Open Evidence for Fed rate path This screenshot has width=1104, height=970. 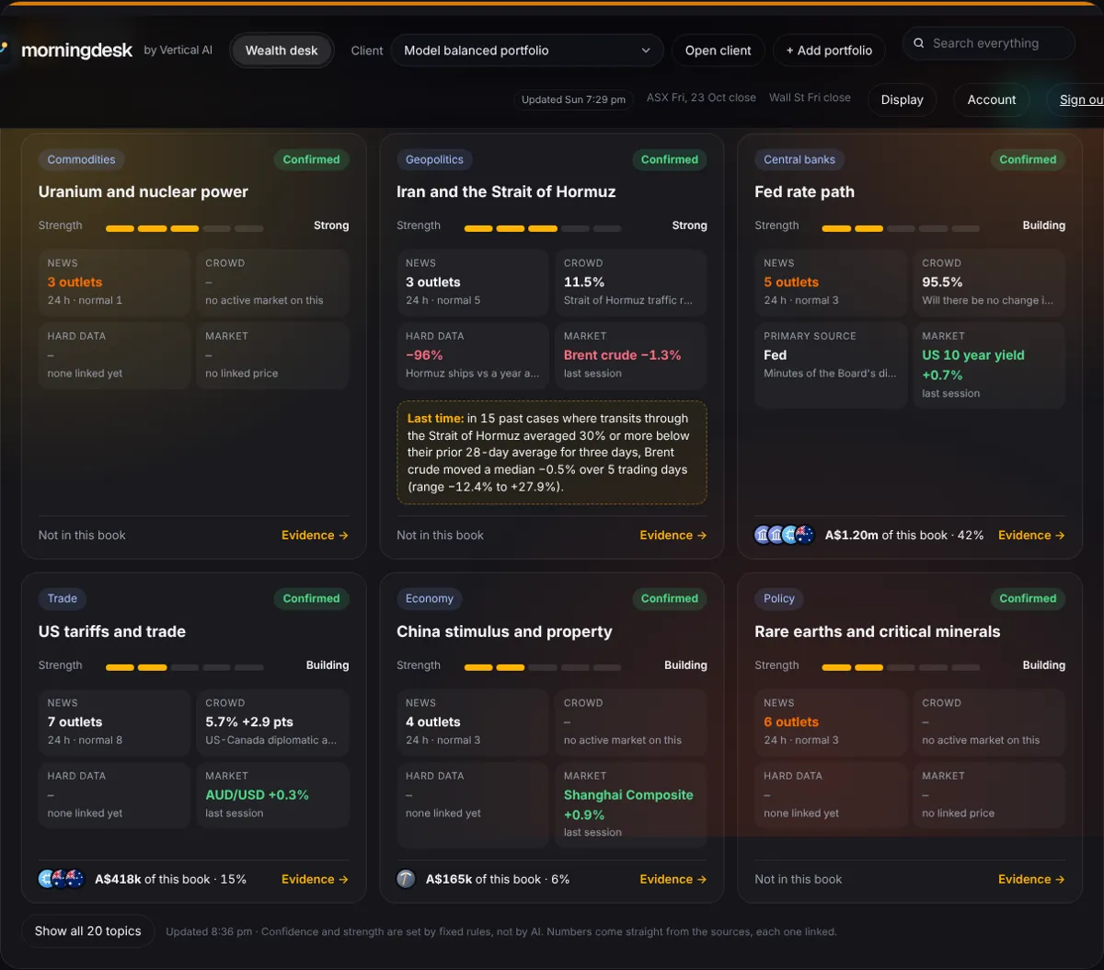point(1031,535)
